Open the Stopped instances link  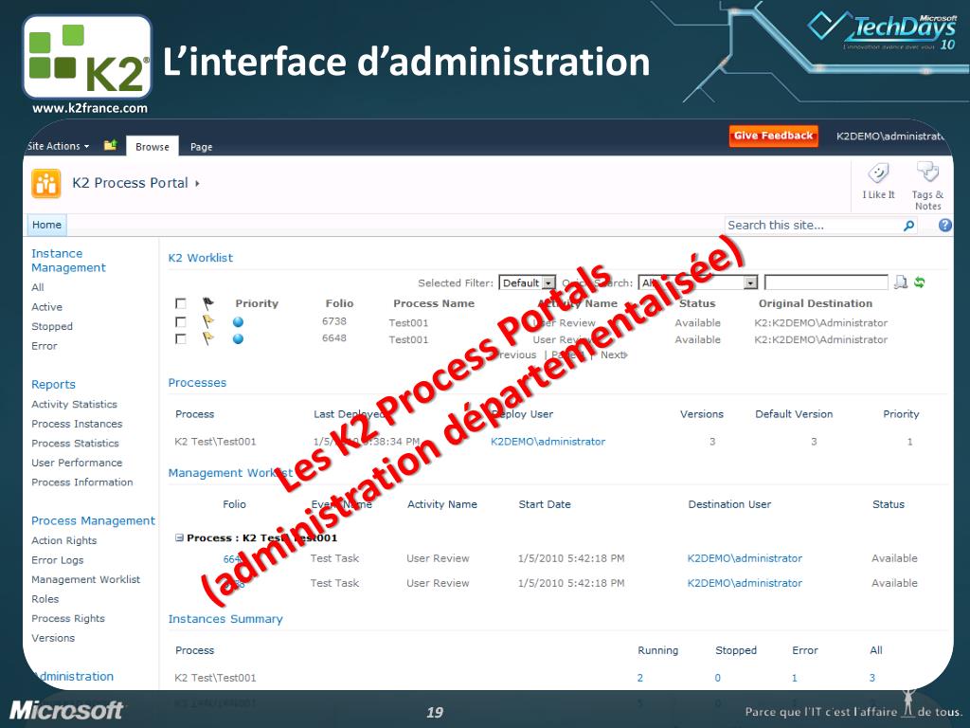(52, 326)
